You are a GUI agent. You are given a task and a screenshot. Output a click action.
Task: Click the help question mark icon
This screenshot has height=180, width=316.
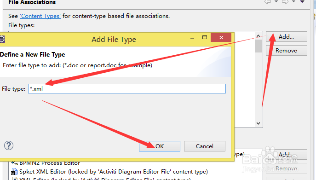(9, 145)
